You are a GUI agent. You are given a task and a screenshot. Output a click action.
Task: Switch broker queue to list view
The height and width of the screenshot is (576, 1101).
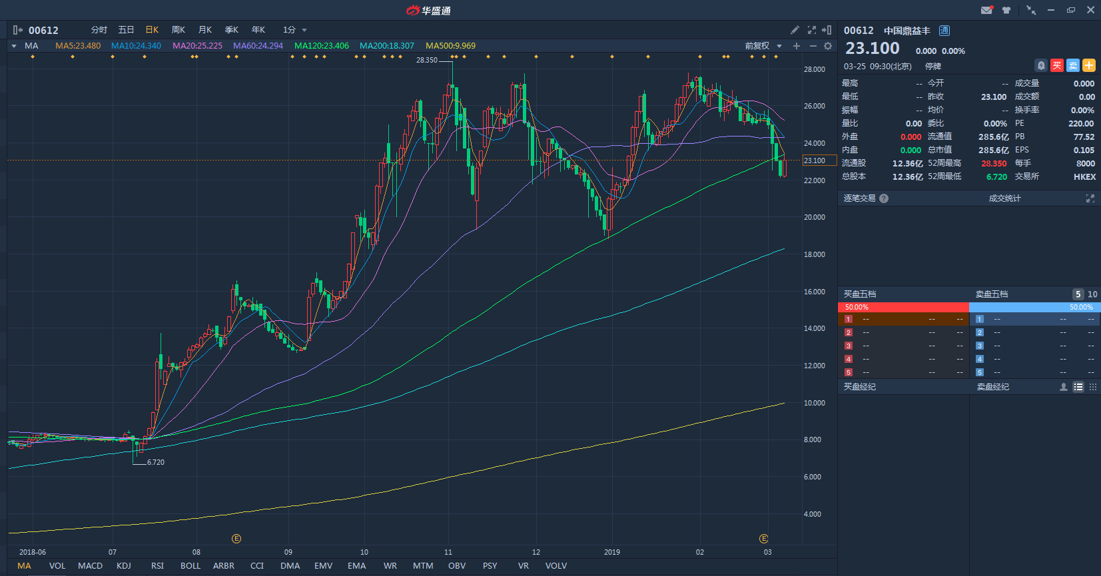(1078, 387)
